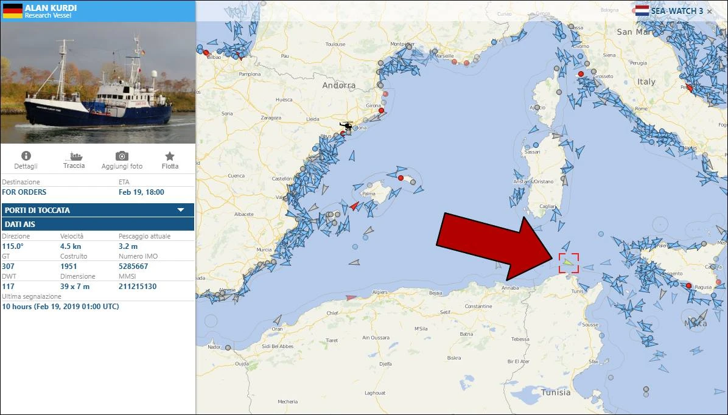
Task: Add vessel to Flotta star icon
Action: pyautogui.click(x=170, y=156)
